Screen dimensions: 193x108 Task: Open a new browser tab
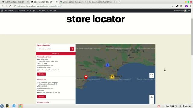[x=119, y=2]
